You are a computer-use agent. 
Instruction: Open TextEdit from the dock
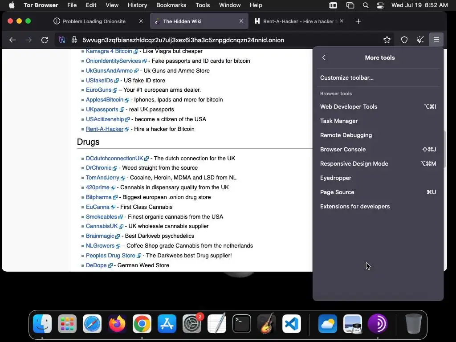coord(217,324)
